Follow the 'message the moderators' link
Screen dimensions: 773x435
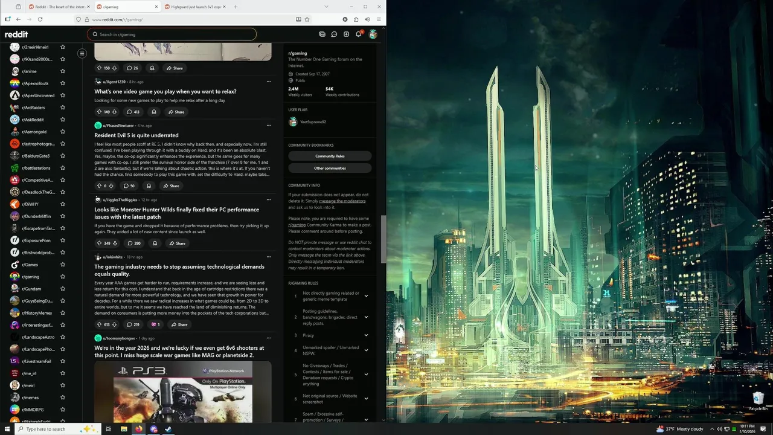point(342,201)
